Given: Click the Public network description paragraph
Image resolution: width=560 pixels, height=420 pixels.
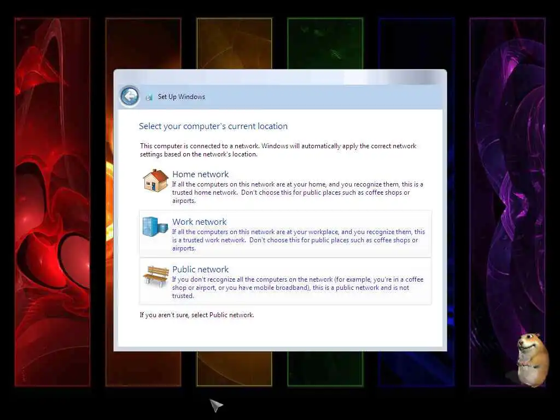Looking at the screenshot, I should click(x=297, y=288).
